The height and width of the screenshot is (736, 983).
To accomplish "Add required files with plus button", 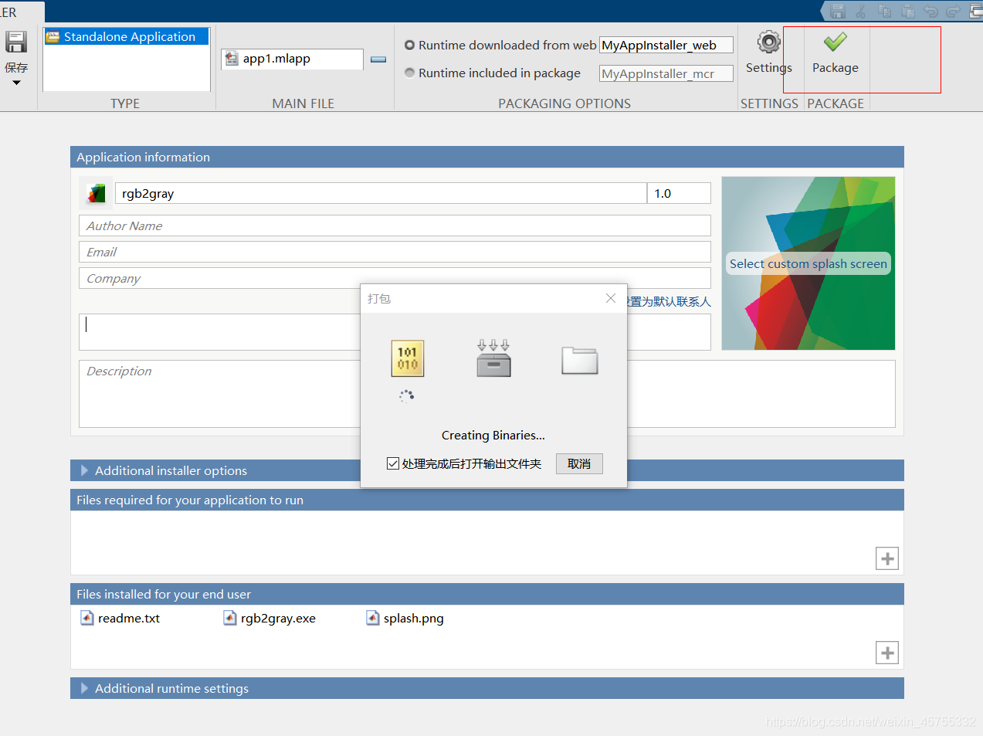I will [887, 558].
